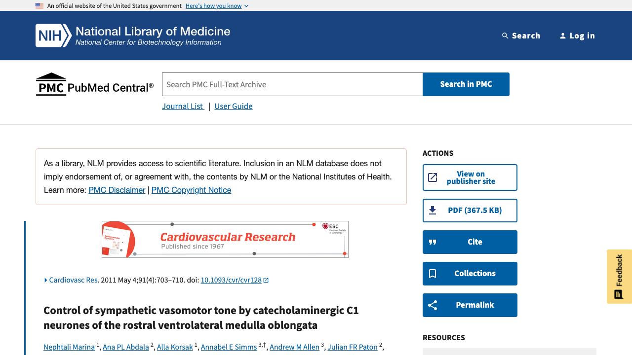This screenshot has height=355, width=632.
Task: Click the Collections bookmark icon
Action: pyautogui.click(x=433, y=274)
